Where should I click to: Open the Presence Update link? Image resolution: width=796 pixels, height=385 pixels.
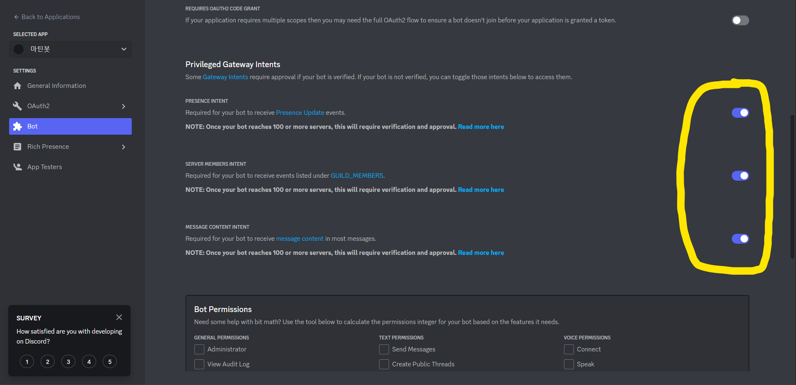(x=300, y=113)
